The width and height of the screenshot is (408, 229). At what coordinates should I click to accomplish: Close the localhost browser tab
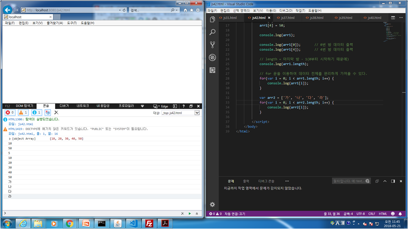[50, 17]
